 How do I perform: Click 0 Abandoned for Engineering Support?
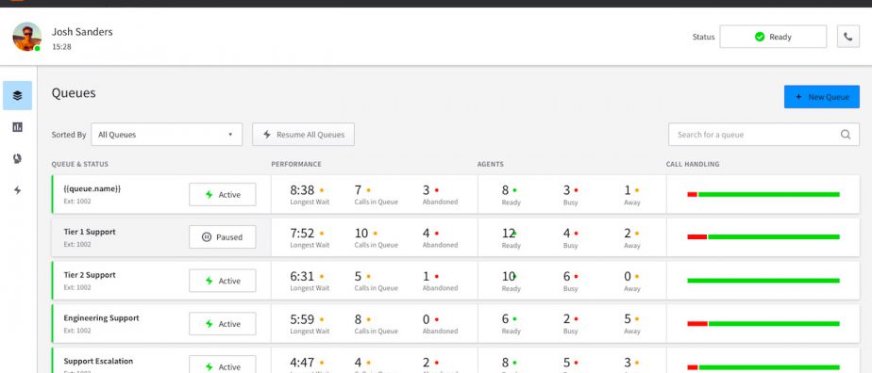coord(426,319)
